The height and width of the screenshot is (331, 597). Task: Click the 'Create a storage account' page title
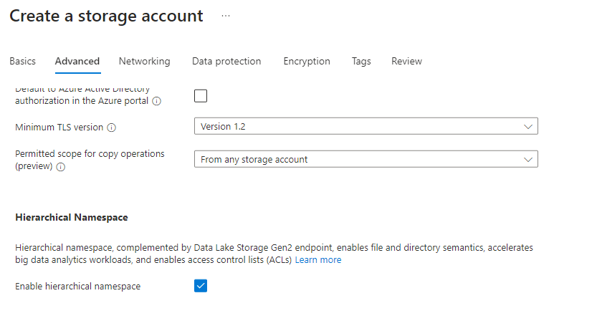click(106, 16)
